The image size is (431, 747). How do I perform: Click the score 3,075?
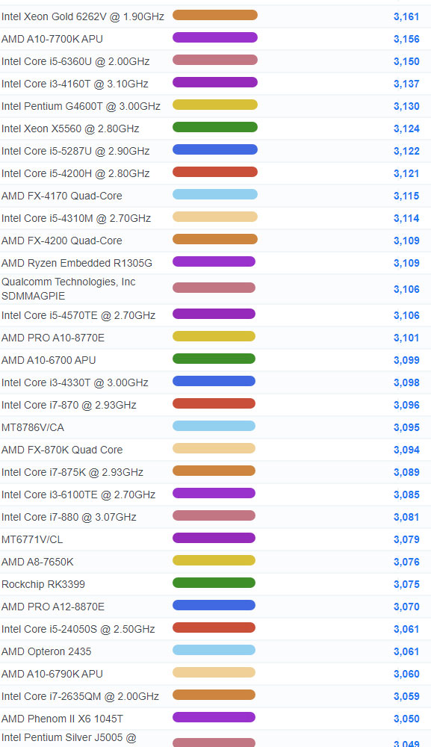[x=406, y=584]
